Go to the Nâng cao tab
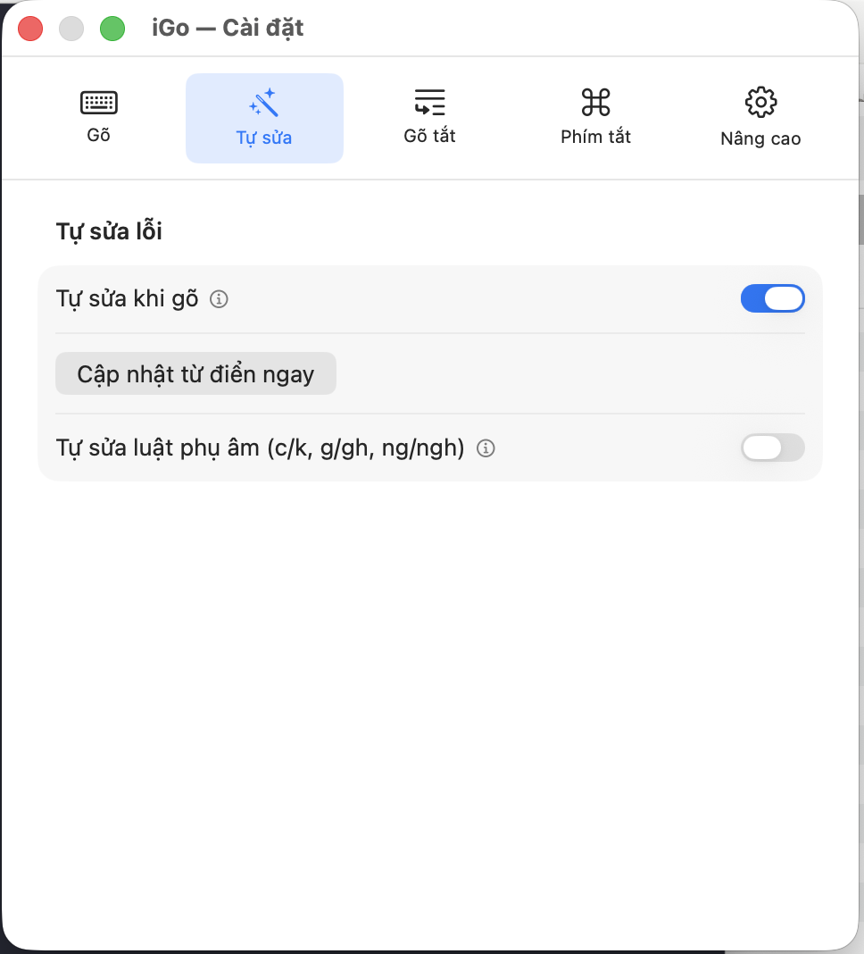 pos(760,118)
